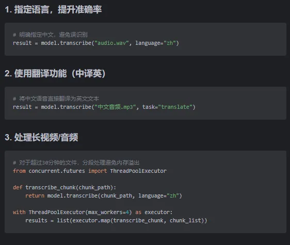This screenshot has height=245, width=290.
Task: Click the "translate" string value
Action: (175, 107)
